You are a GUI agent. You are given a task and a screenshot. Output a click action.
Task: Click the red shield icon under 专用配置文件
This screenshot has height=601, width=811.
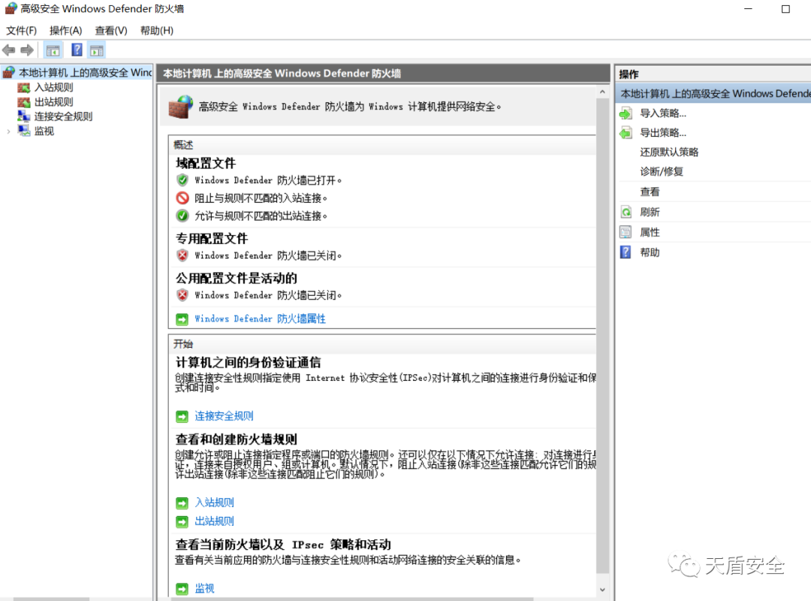coord(182,255)
